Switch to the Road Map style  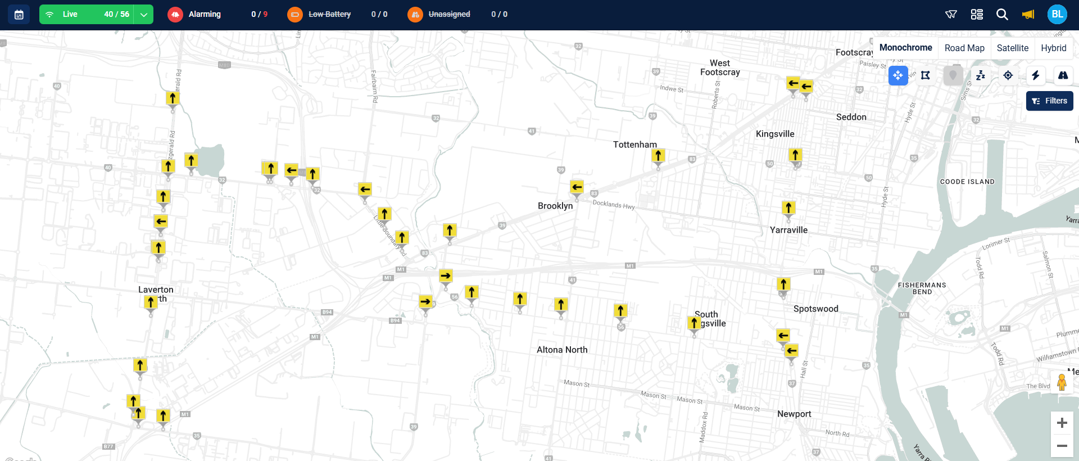(x=964, y=48)
